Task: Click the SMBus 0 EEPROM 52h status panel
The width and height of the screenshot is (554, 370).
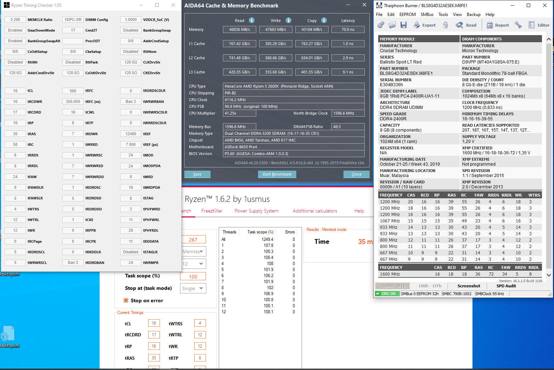Action: 420,294
